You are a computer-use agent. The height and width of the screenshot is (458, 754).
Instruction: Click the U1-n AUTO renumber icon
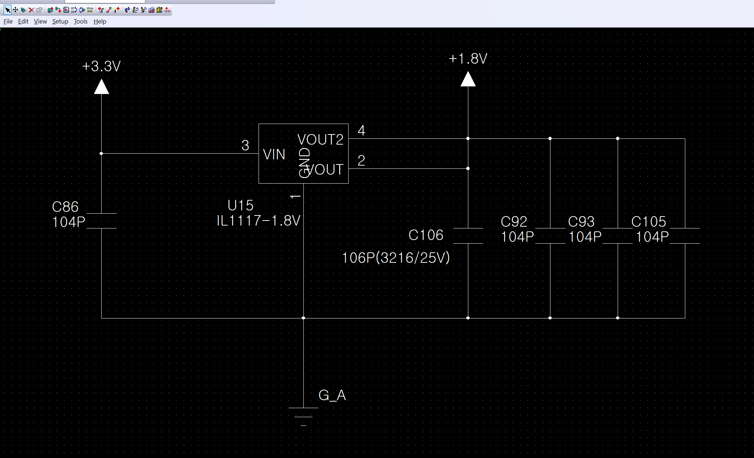pos(90,10)
